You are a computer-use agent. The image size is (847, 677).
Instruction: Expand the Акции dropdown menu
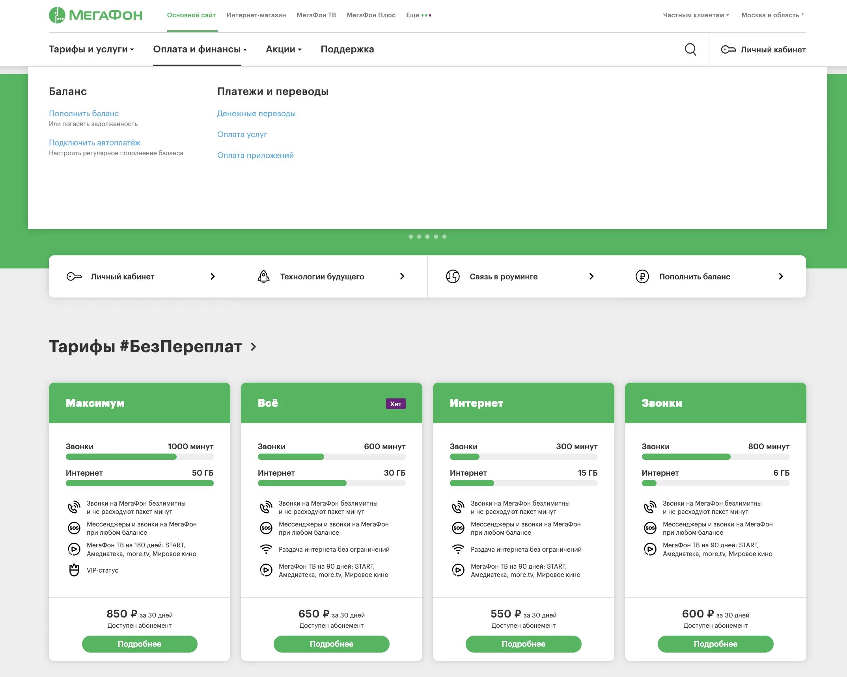pyautogui.click(x=284, y=49)
